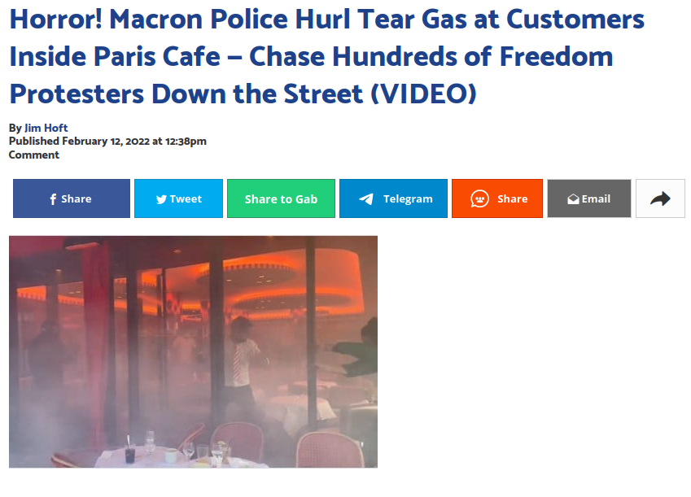
Task: Click the Telegram button label
Action: 408,199
